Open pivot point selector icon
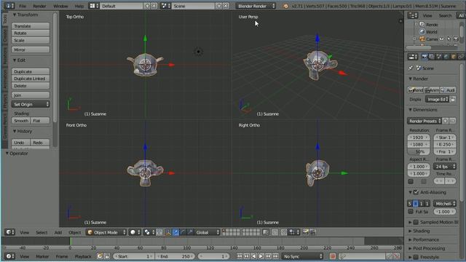466x262 pixels. coord(149,232)
